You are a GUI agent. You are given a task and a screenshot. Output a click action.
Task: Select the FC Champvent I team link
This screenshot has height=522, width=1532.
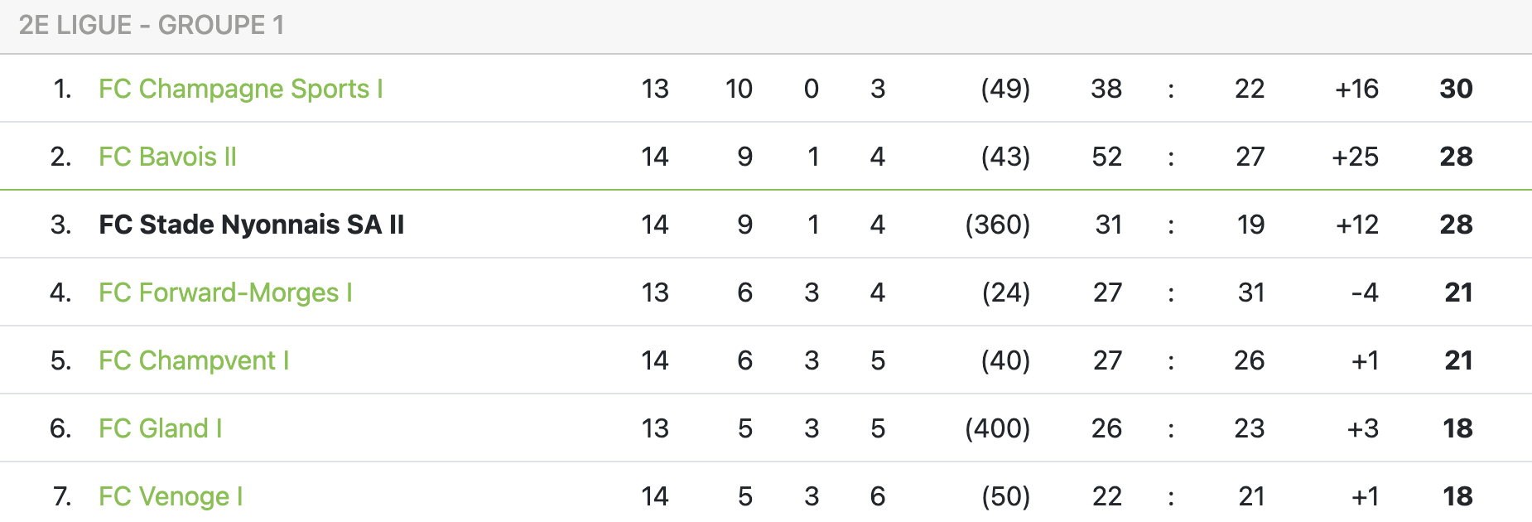pyautogui.click(x=194, y=360)
